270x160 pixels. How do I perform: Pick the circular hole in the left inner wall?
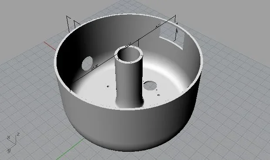[87, 63]
